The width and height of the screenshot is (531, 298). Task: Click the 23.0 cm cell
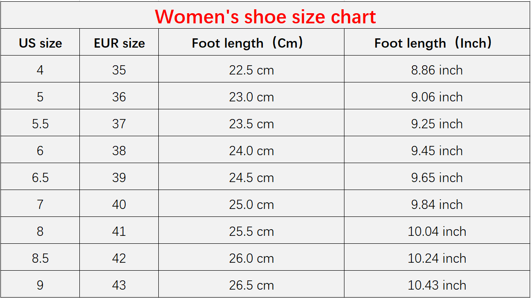tap(251, 97)
